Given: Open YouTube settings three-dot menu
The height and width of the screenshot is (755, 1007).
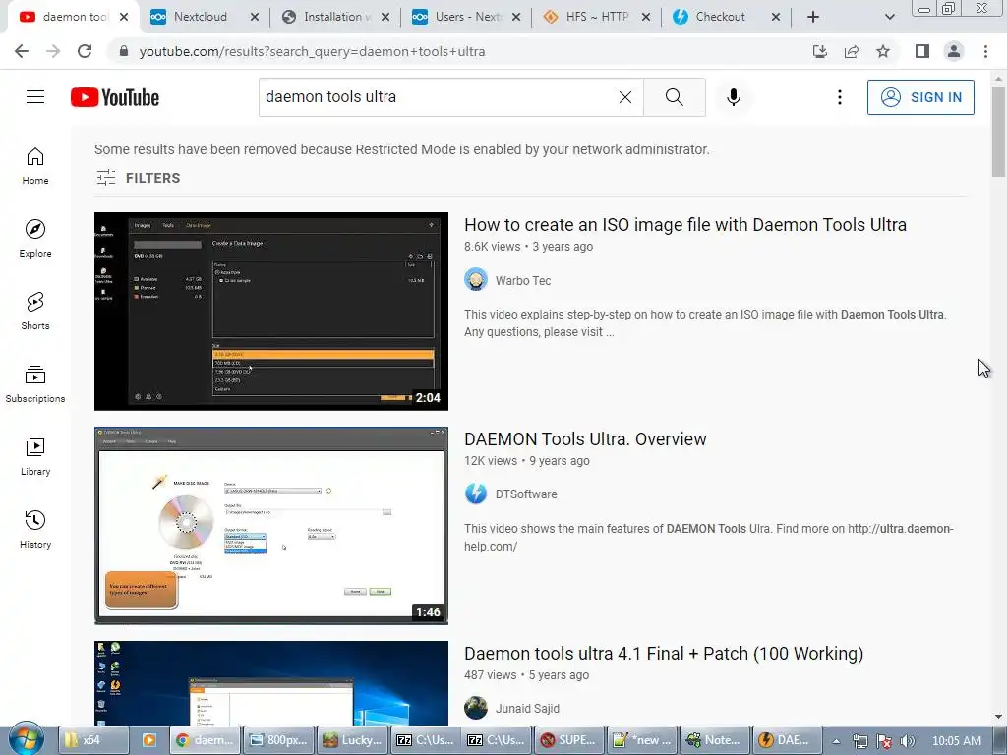Looking at the screenshot, I should [x=840, y=97].
